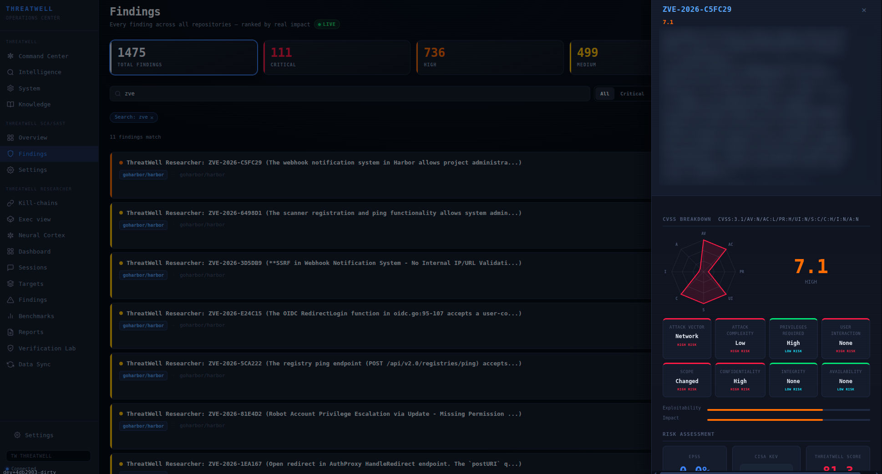Click the Data Sync refresh icon

tap(10, 364)
